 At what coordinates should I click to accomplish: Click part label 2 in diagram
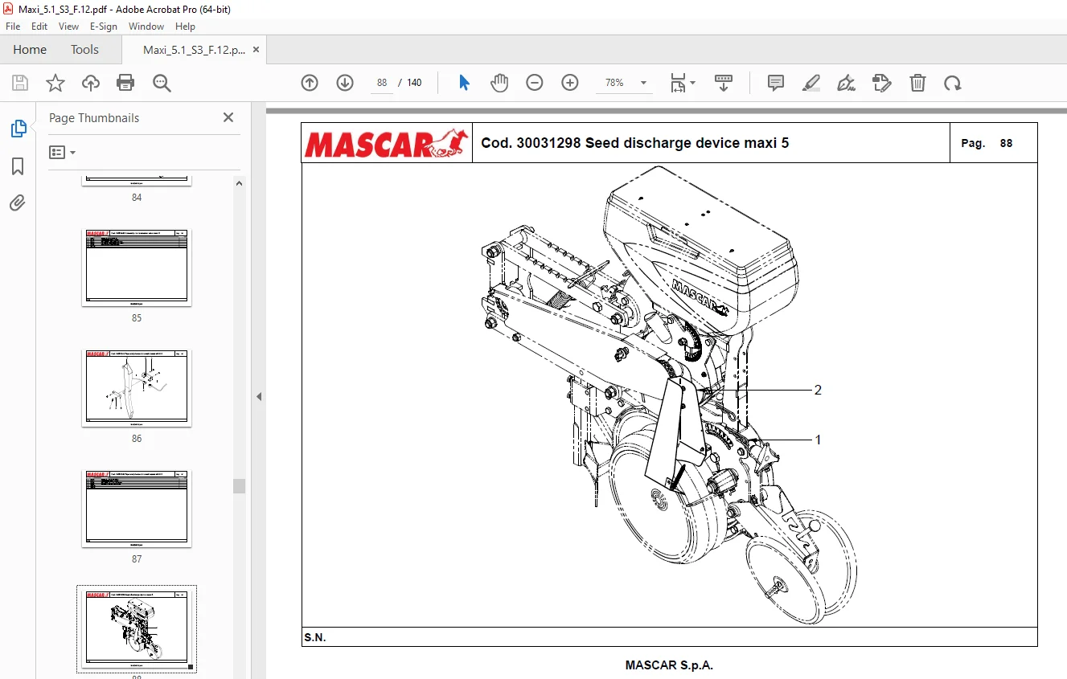point(818,390)
